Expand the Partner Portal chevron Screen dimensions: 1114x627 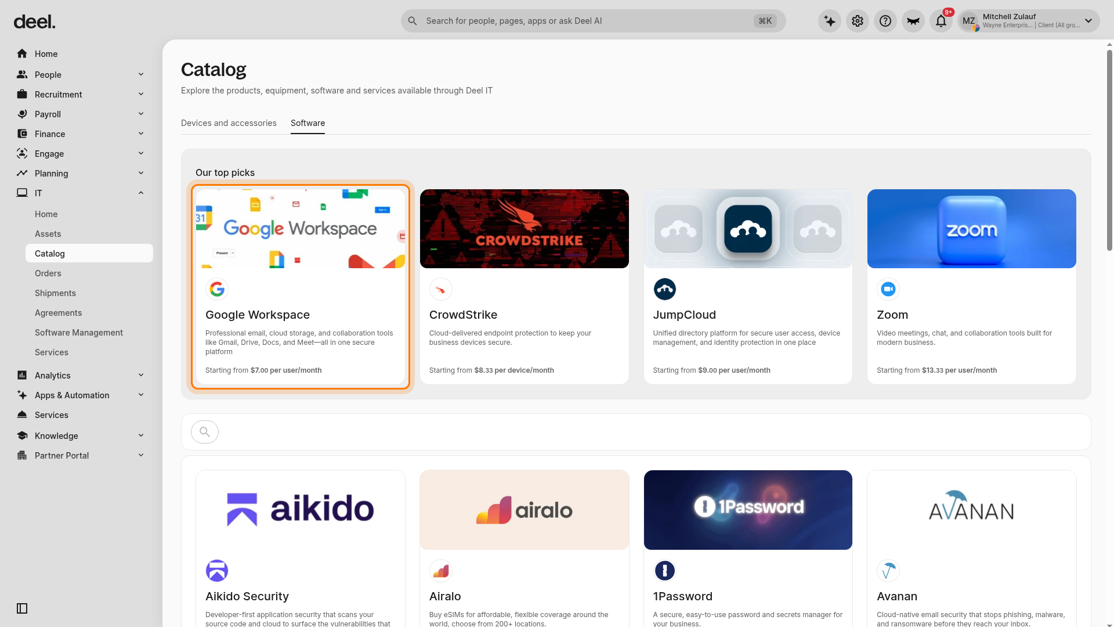(141, 455)
